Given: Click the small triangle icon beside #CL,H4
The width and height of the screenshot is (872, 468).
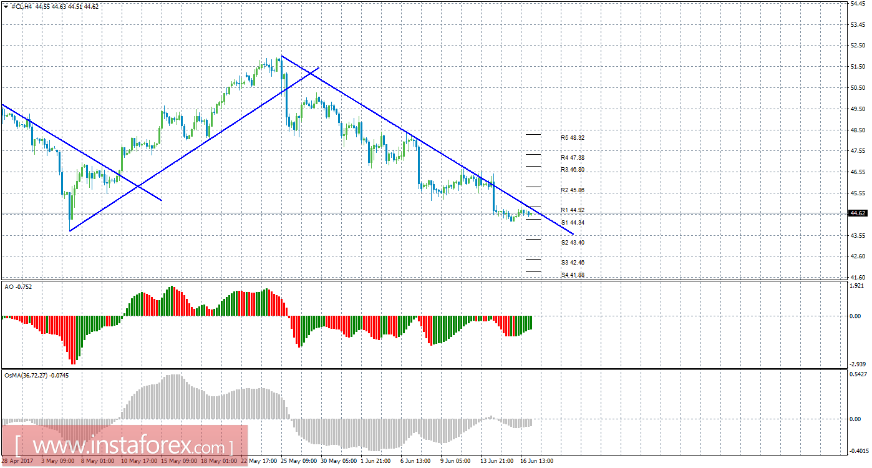Looking at the screenshot, I should [x=6, y=6].
